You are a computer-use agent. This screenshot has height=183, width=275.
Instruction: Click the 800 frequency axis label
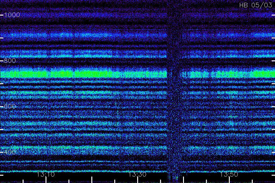pos(10,61)
